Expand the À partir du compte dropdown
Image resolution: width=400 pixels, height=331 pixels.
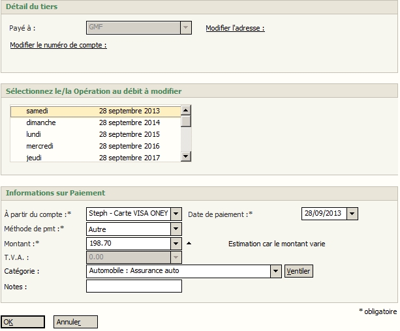pos(176,214)
